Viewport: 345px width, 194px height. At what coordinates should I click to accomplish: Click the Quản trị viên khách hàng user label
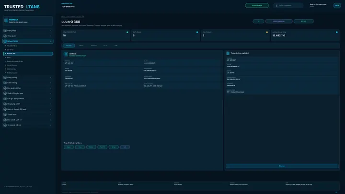pyautogui.click(x=318, y=4)
